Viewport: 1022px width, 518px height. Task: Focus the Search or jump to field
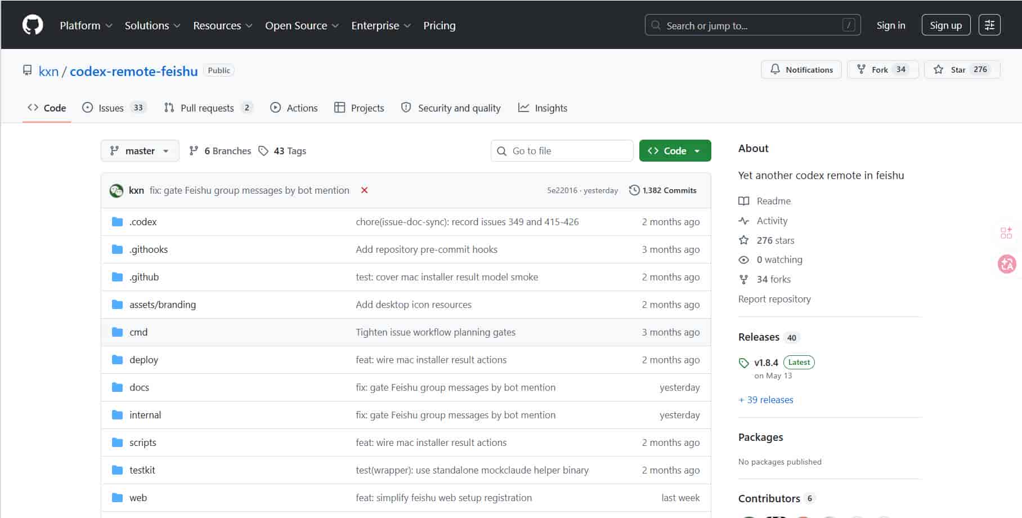(x=752, y=25)
